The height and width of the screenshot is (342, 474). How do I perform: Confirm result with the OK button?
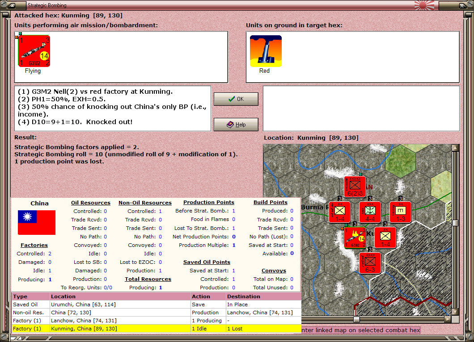pyautogui.click(x=236, y=99)
